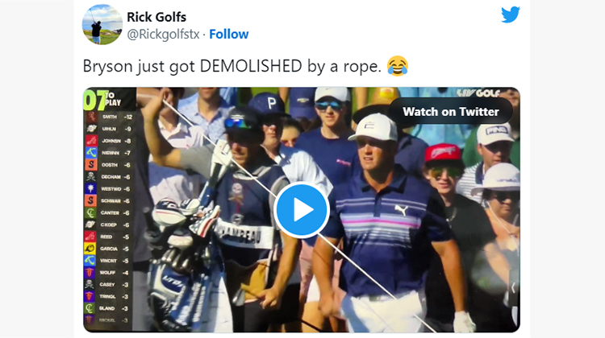Click the red Aces icon beside JOHNSN

coord(91,141)
